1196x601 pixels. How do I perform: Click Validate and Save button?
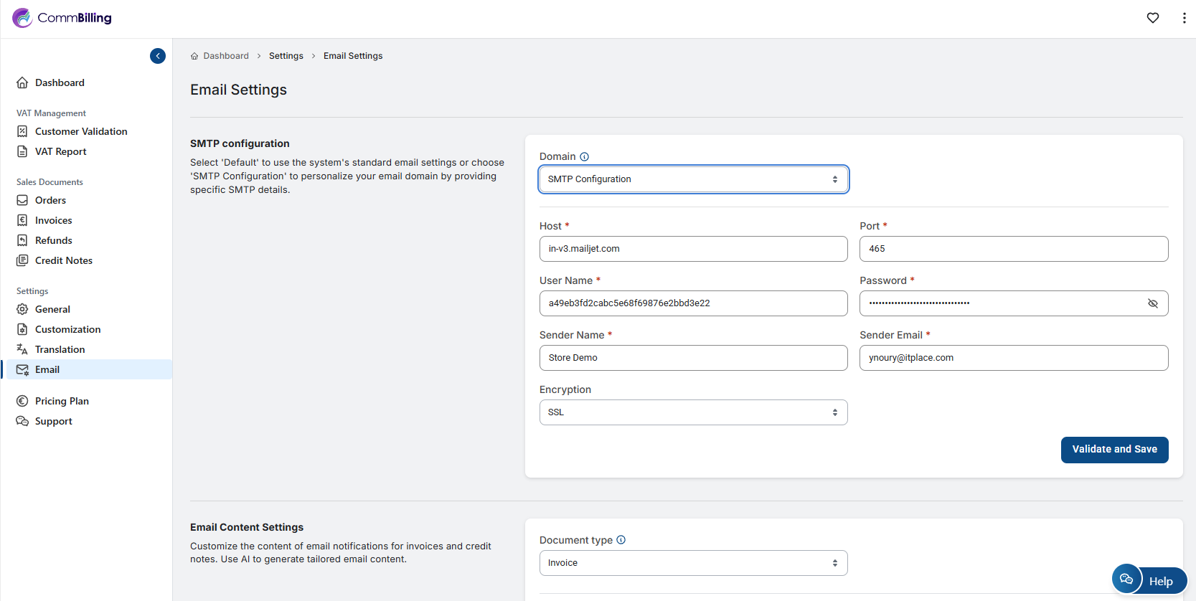click(1113, 450)
